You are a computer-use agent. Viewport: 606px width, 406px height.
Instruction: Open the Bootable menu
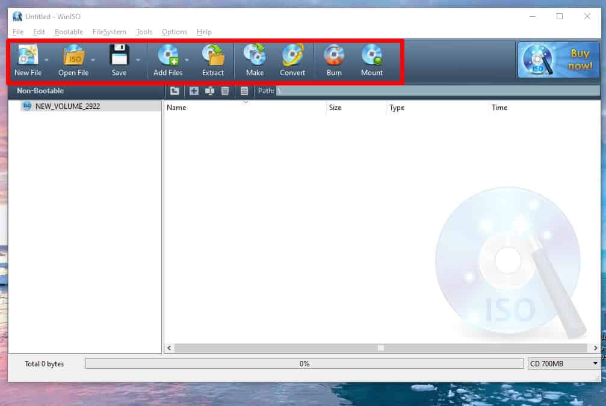point(69,32)
